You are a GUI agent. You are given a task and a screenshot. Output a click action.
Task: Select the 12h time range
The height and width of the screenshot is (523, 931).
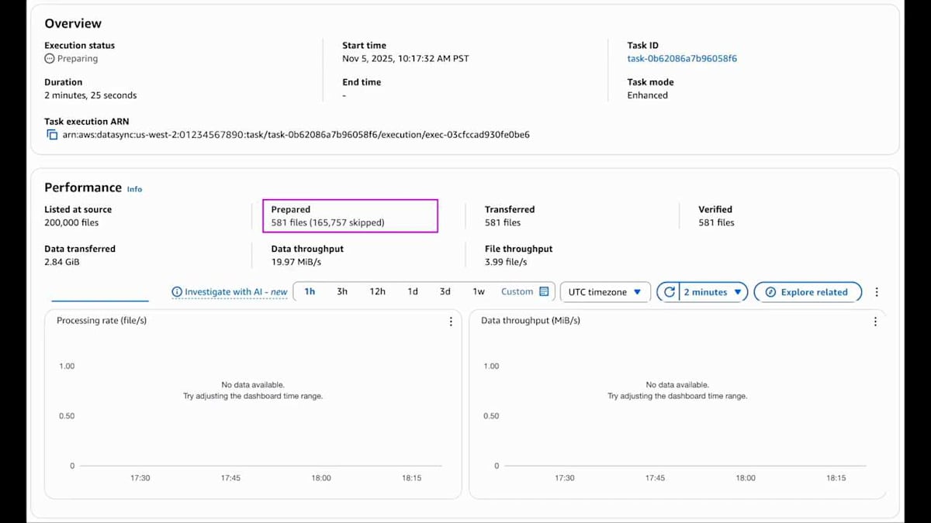pyautogui.click(x=377, y=292)
